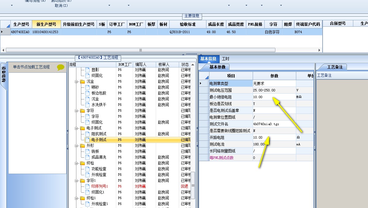Click the document icon of 成品清洗
This screenshot has width=368, height=208.
(87, 157)
